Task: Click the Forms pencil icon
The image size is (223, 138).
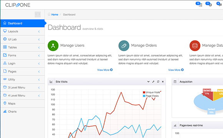Action: pyautogui.click(x=5, y=55)
